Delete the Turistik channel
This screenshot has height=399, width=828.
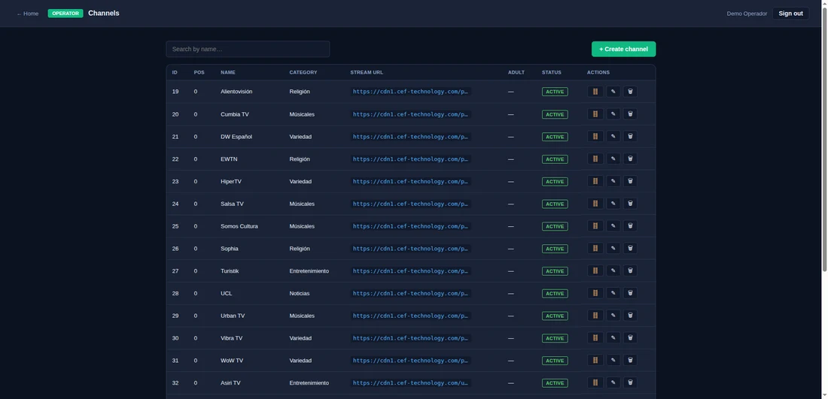pyautogui.click(x=630, y=271)
